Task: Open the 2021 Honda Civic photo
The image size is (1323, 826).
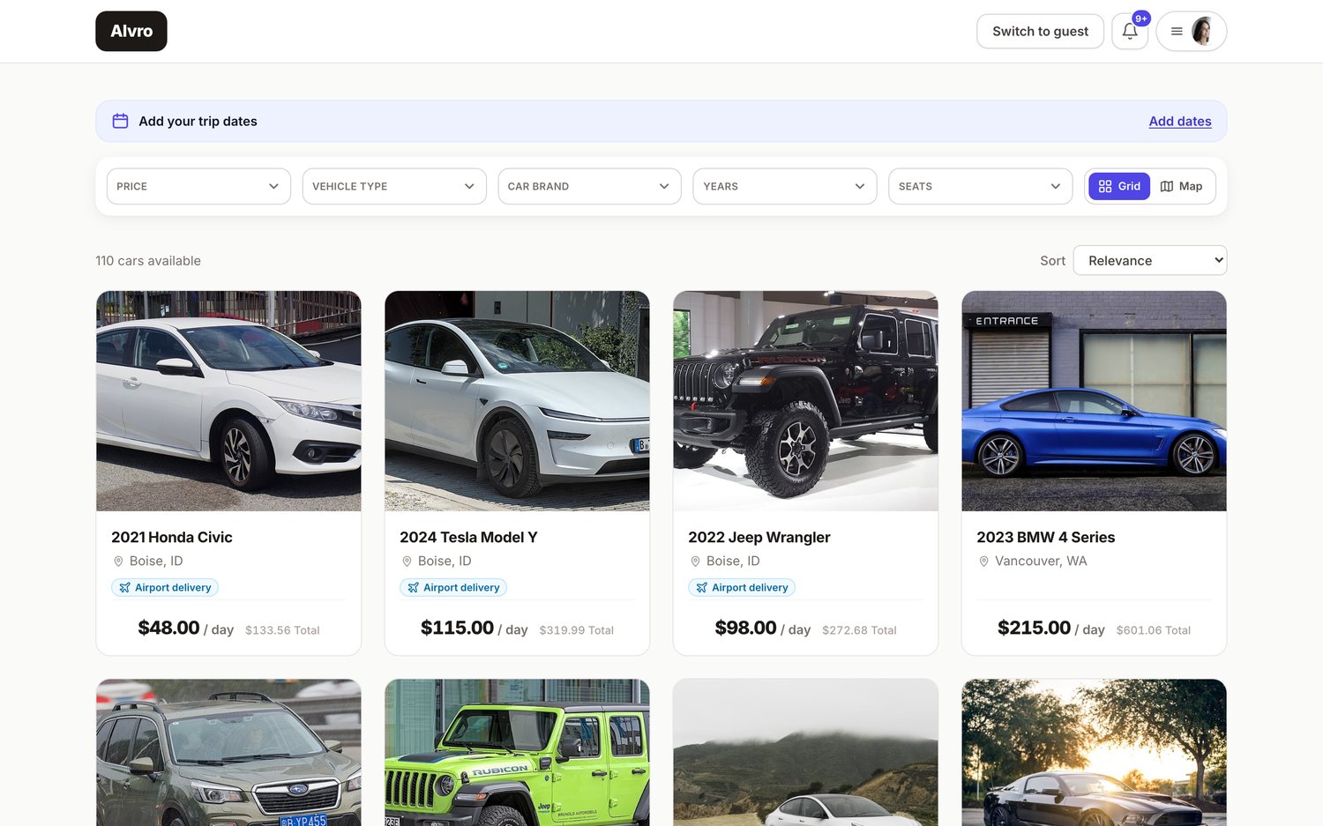Action: tap(228, 401)
